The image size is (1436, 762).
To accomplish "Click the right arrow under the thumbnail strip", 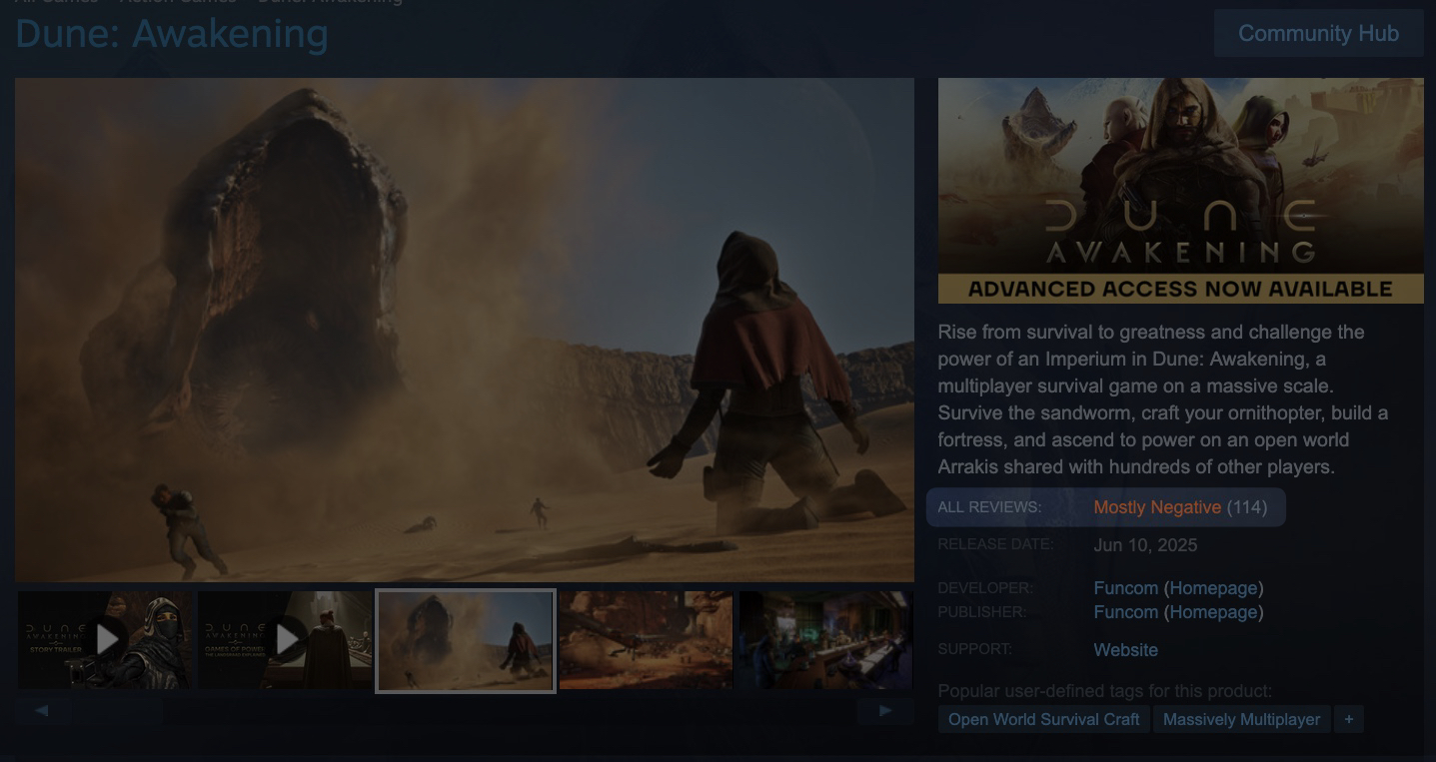I will (x=885, y=710).
